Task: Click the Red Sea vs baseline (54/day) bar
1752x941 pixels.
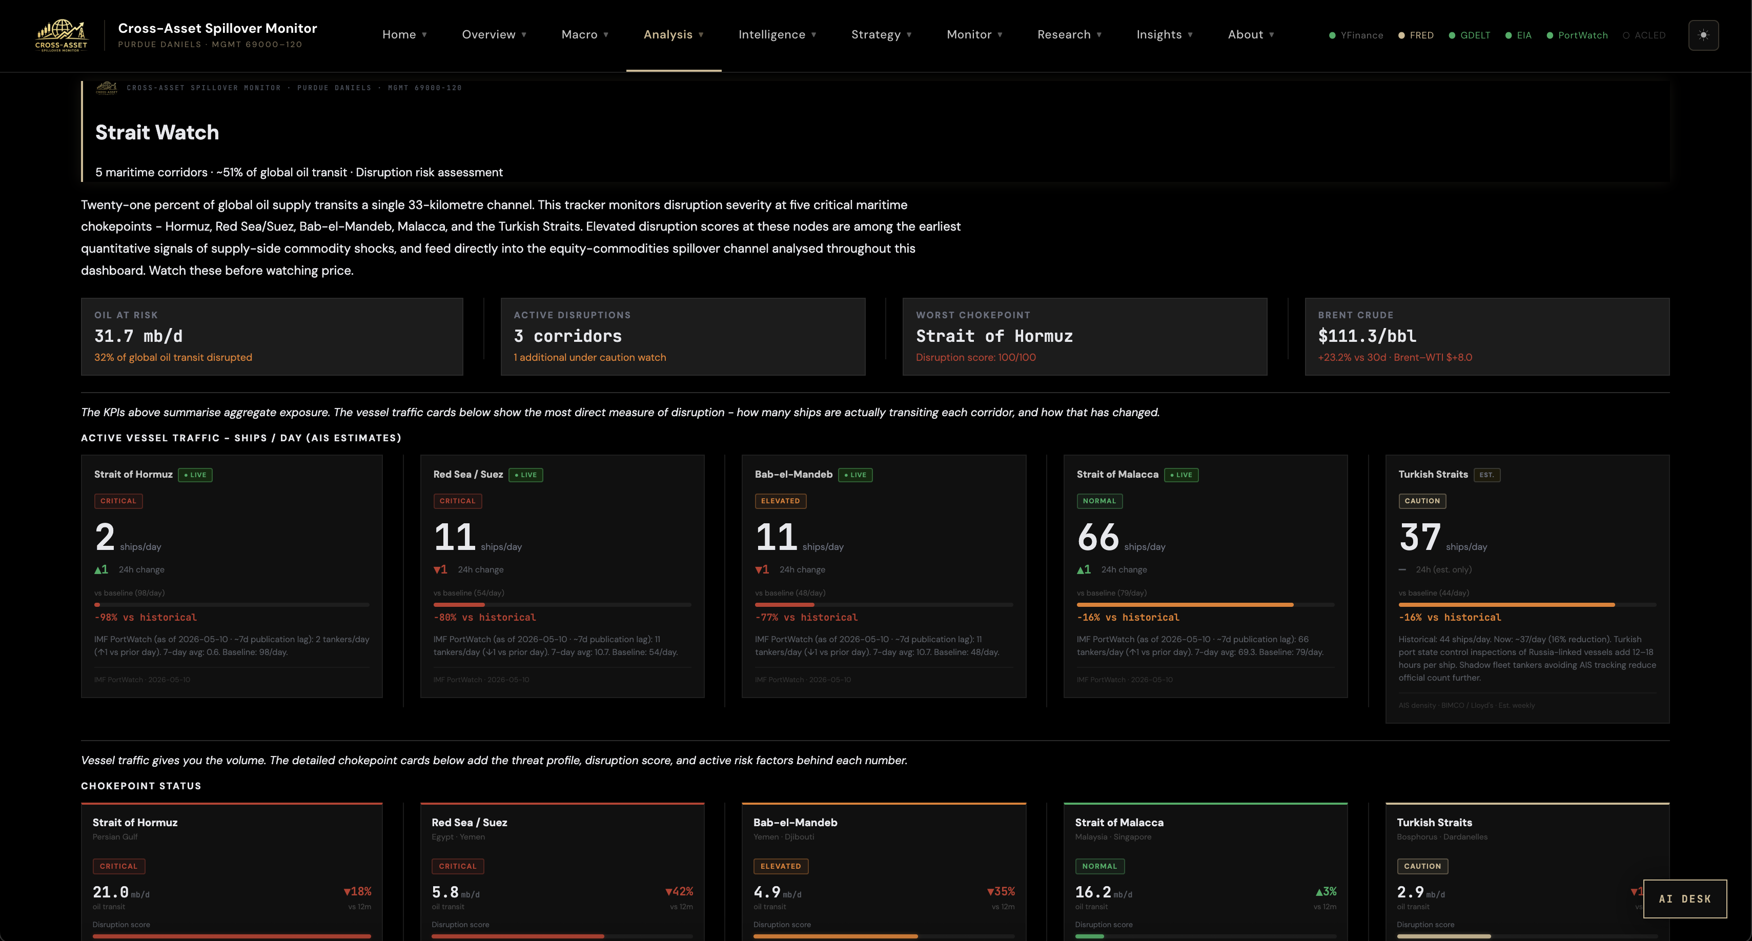Action: [562, 604]
